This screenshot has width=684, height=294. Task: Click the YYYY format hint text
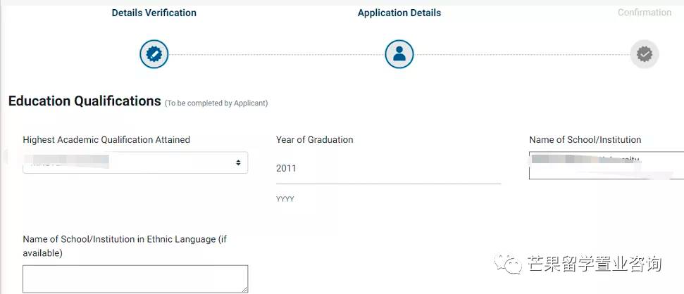[x=285, y=199]
